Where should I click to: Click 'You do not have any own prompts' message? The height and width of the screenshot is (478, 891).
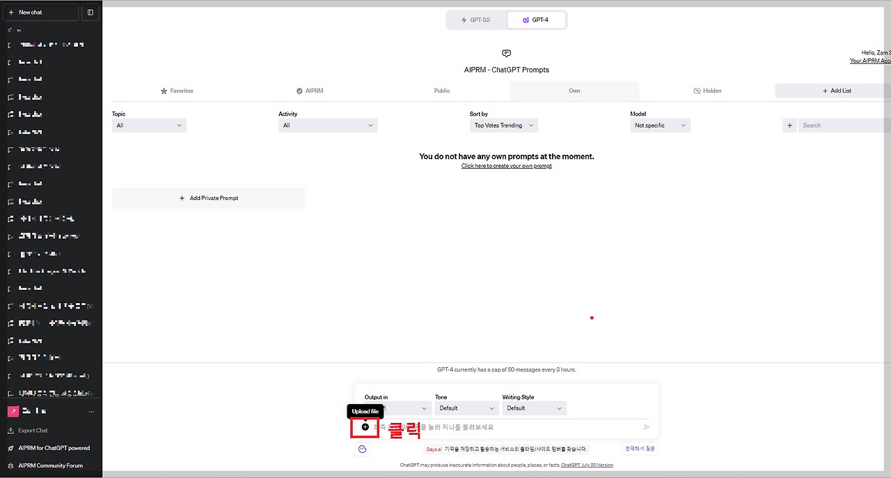tap(507, 157)
